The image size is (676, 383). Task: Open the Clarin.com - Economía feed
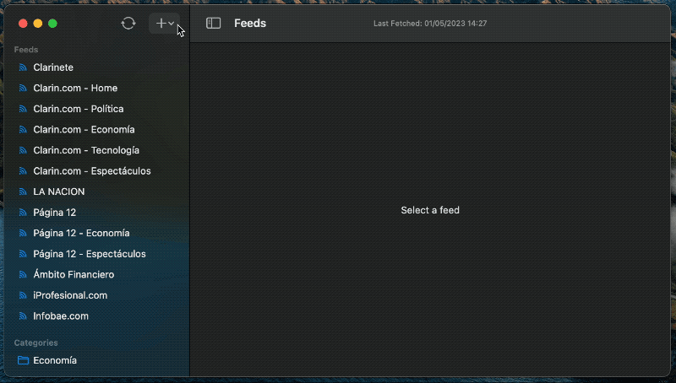(84, 130)
